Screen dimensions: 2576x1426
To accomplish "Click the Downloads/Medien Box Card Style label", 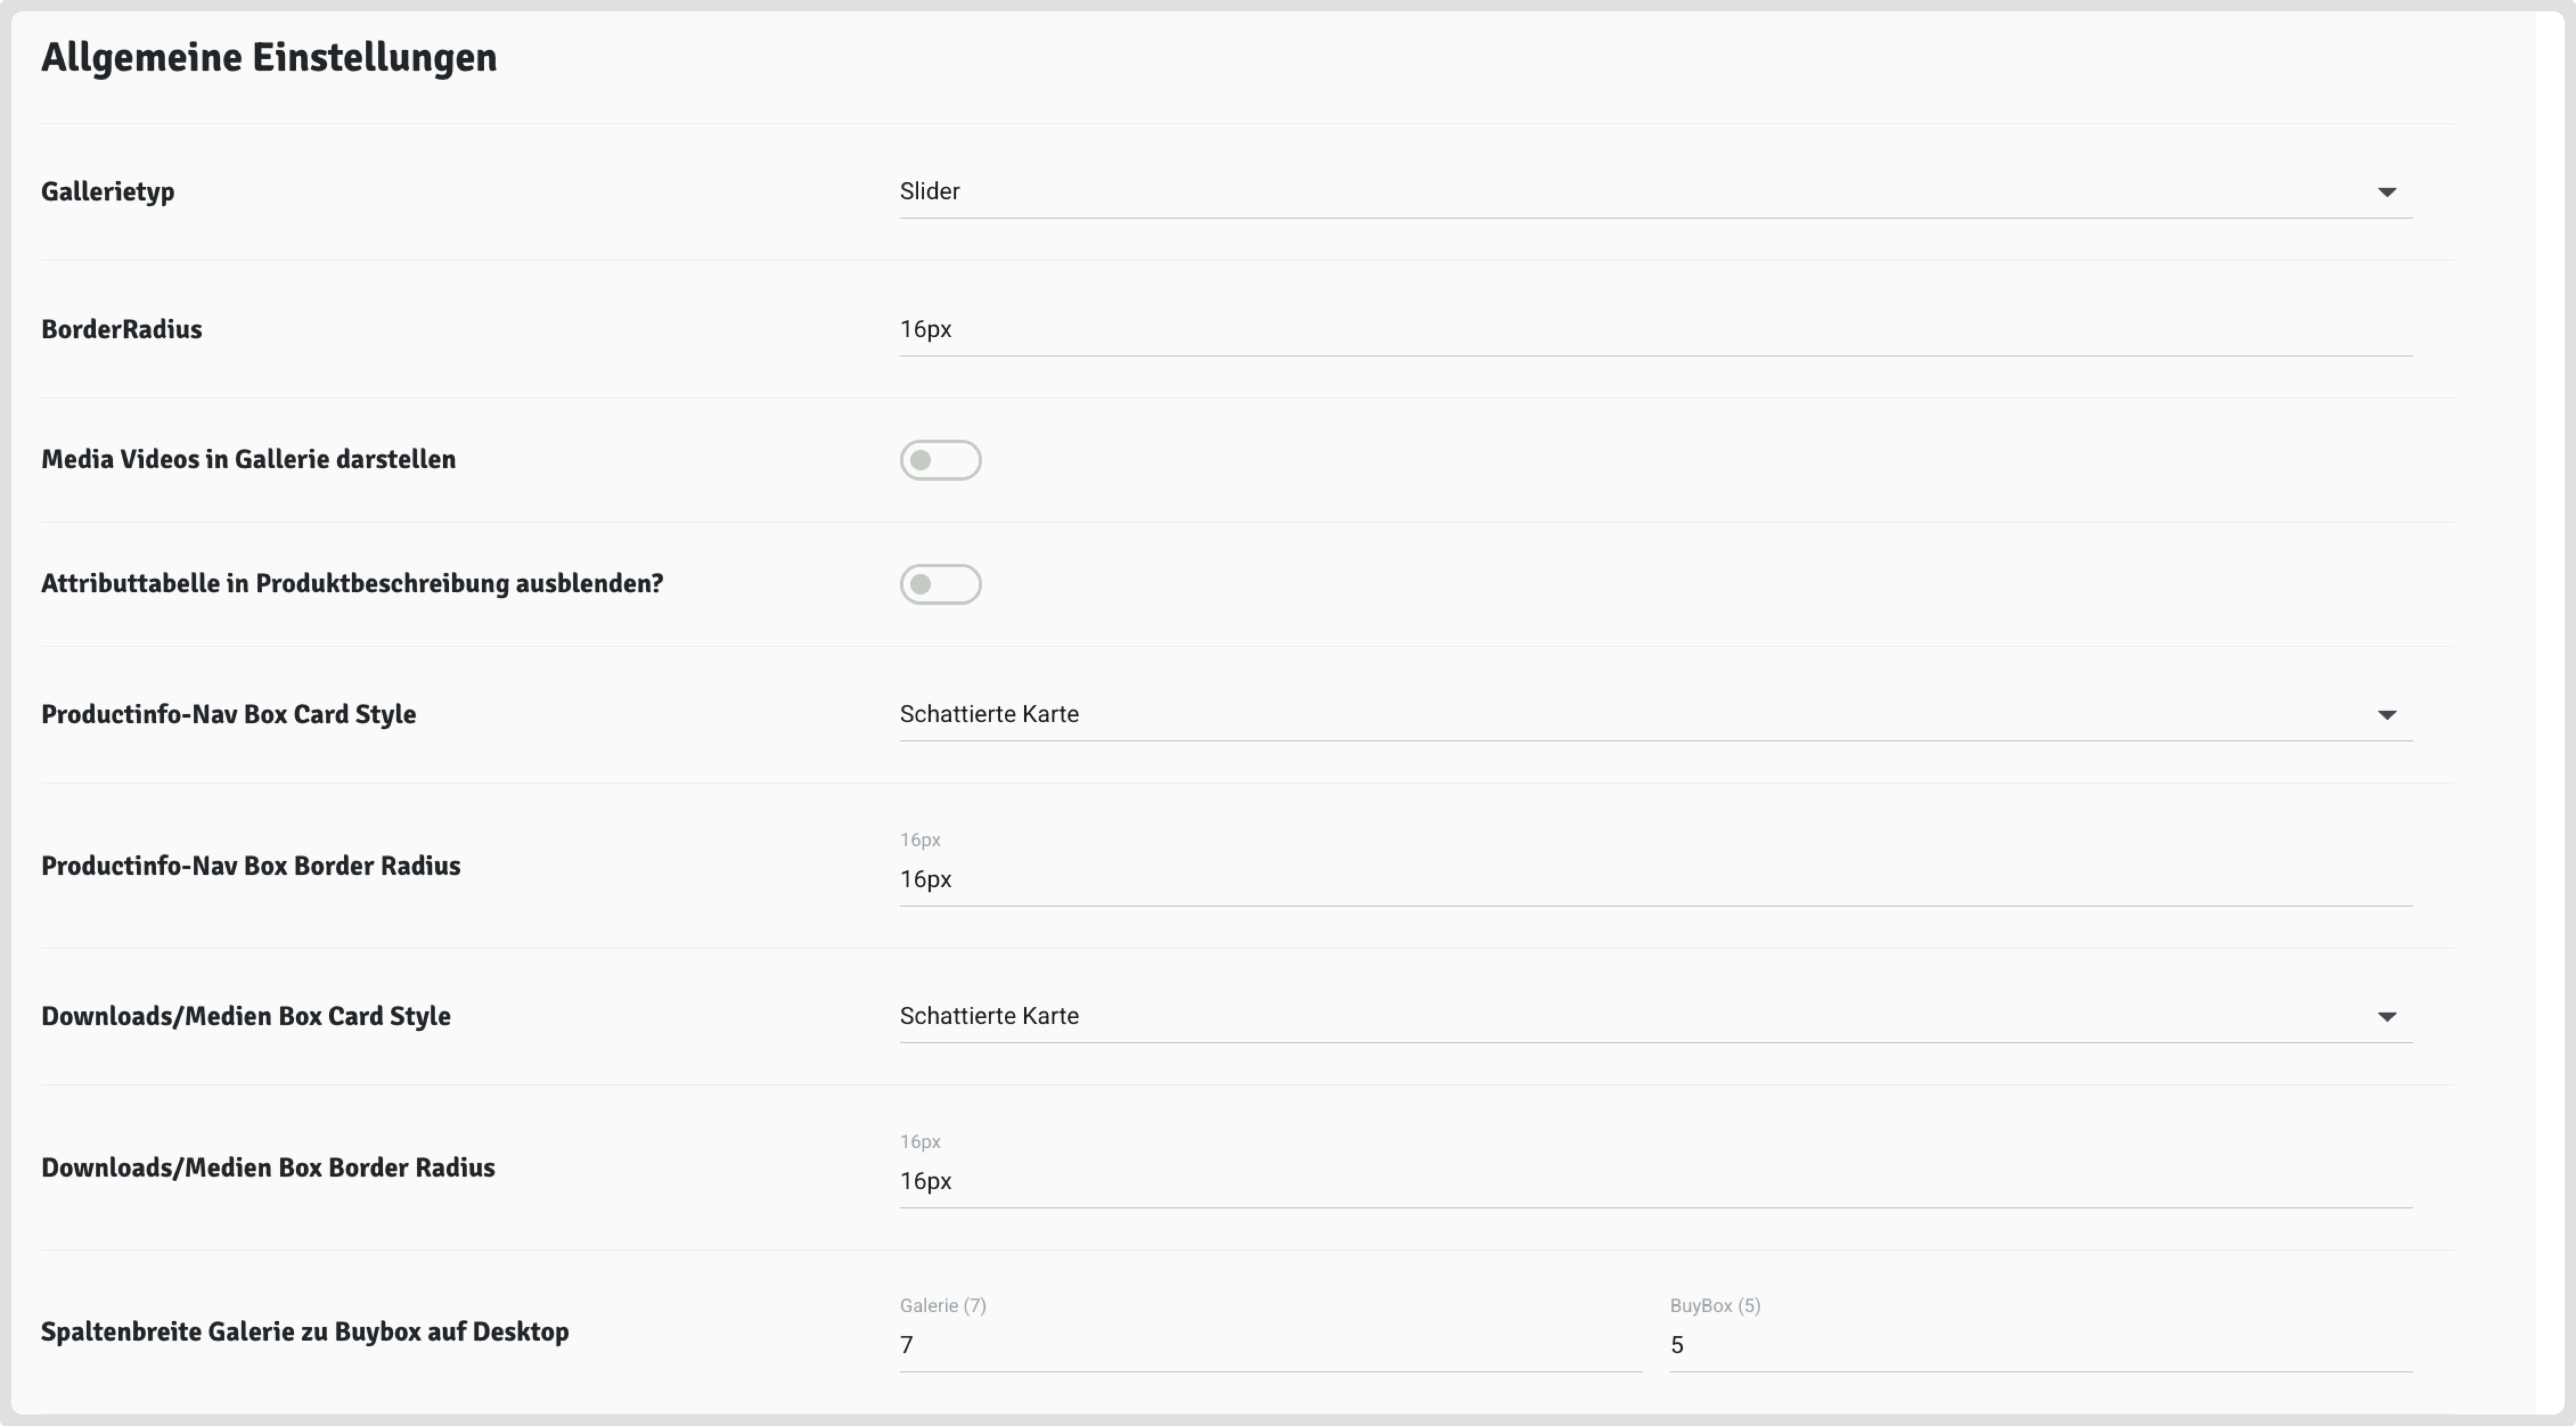I will 246,1017.
